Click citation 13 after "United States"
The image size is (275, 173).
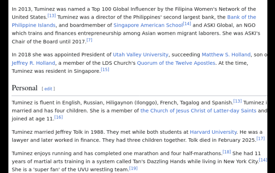click(x=52, y=16)
